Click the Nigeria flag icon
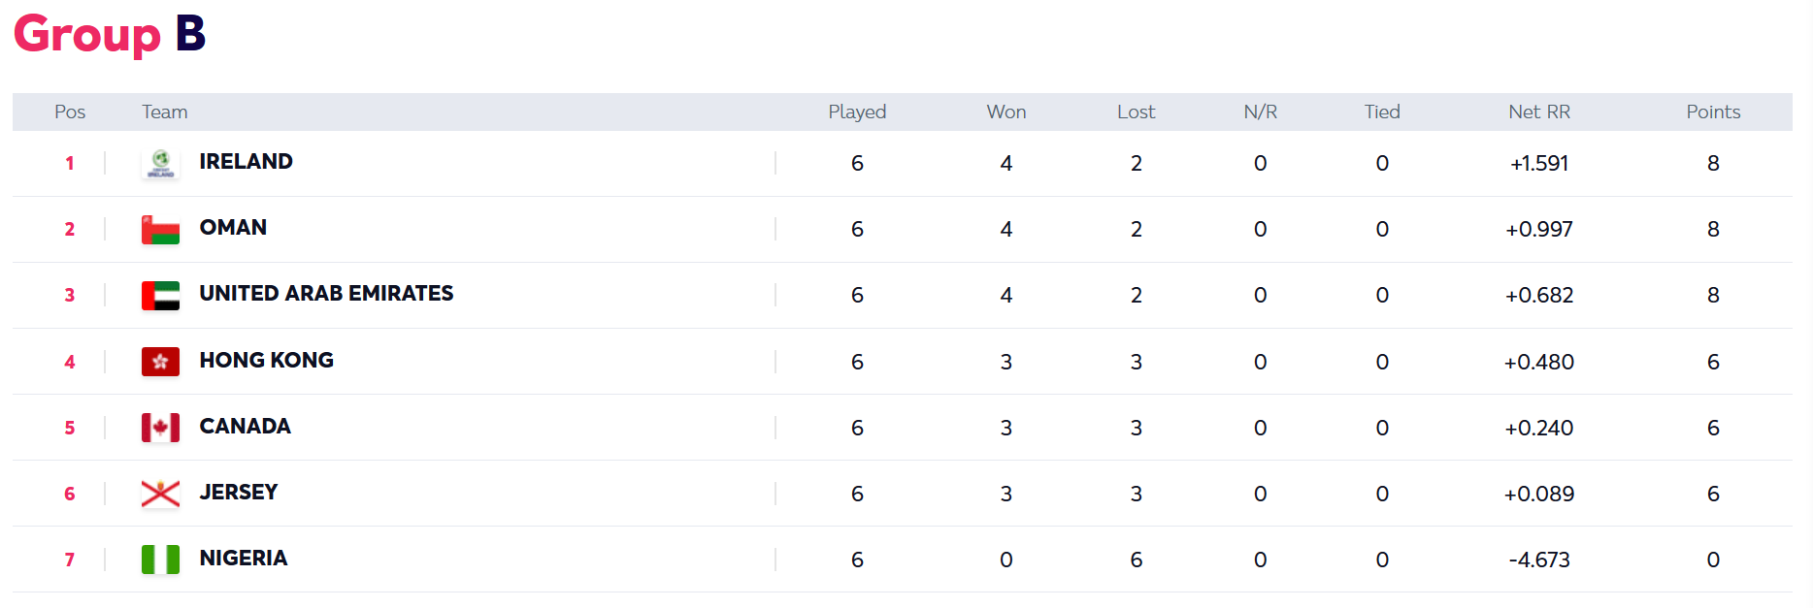This screenshot has height=608, width=1813. [160, 560]
